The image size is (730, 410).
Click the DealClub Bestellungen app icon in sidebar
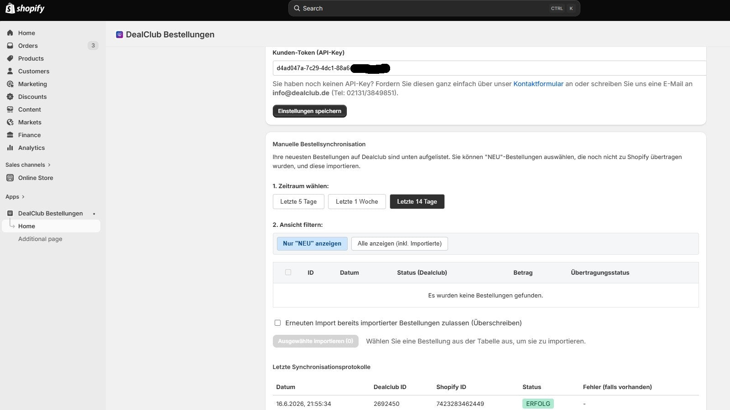point(10,213)
